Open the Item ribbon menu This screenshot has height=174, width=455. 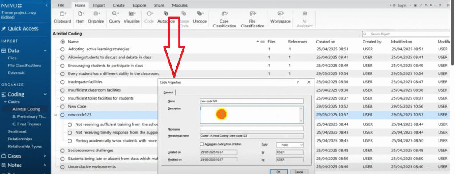[80, 17]
